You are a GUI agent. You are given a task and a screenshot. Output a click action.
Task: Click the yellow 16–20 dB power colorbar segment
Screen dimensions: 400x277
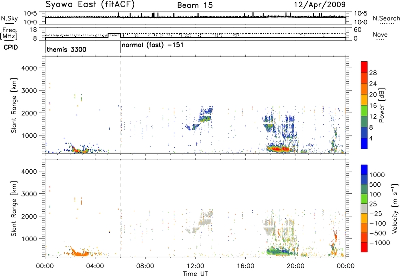[364, 100]
